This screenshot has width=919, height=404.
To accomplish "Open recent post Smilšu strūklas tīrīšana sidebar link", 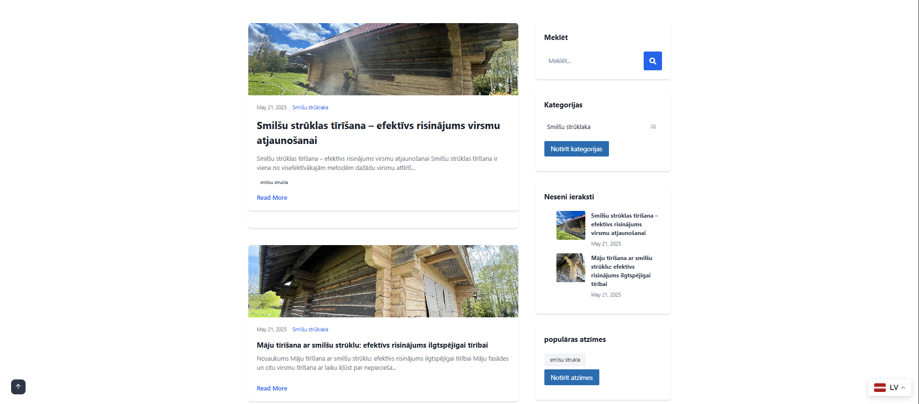I will 624,224.
